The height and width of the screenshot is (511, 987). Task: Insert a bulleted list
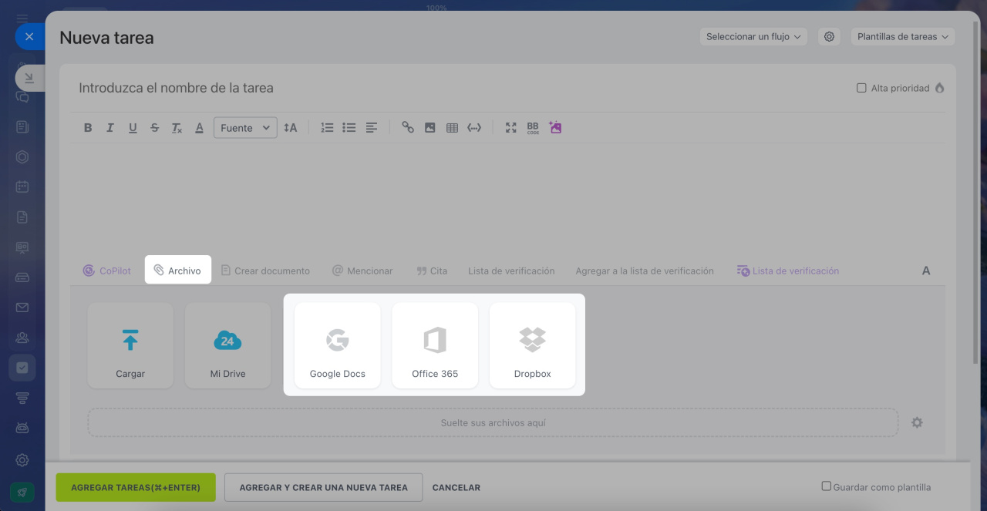coord(349,128)
